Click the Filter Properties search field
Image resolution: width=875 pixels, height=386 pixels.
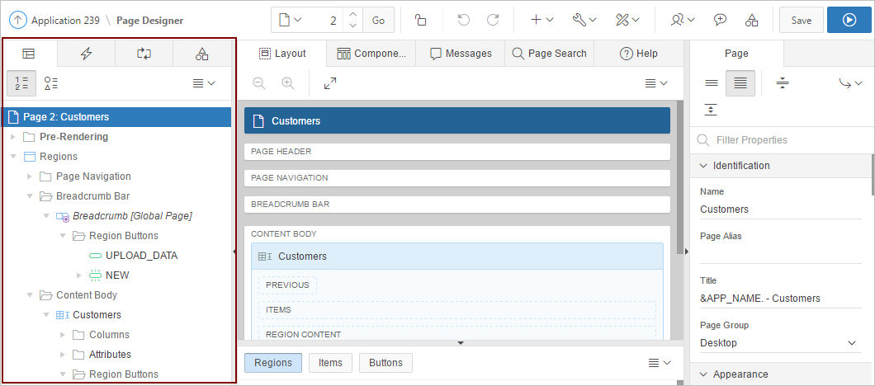click(784, 140)
